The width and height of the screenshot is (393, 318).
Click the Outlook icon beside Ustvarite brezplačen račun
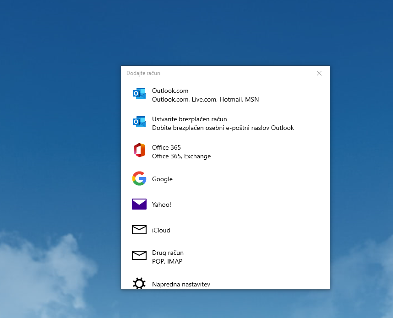(x=139, y=122)
